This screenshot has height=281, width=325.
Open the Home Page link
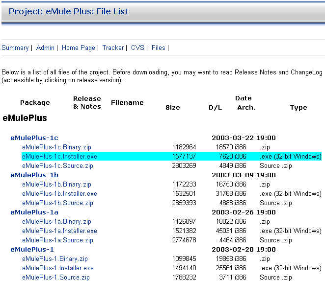pyautogui.click(x=79, y=47)
